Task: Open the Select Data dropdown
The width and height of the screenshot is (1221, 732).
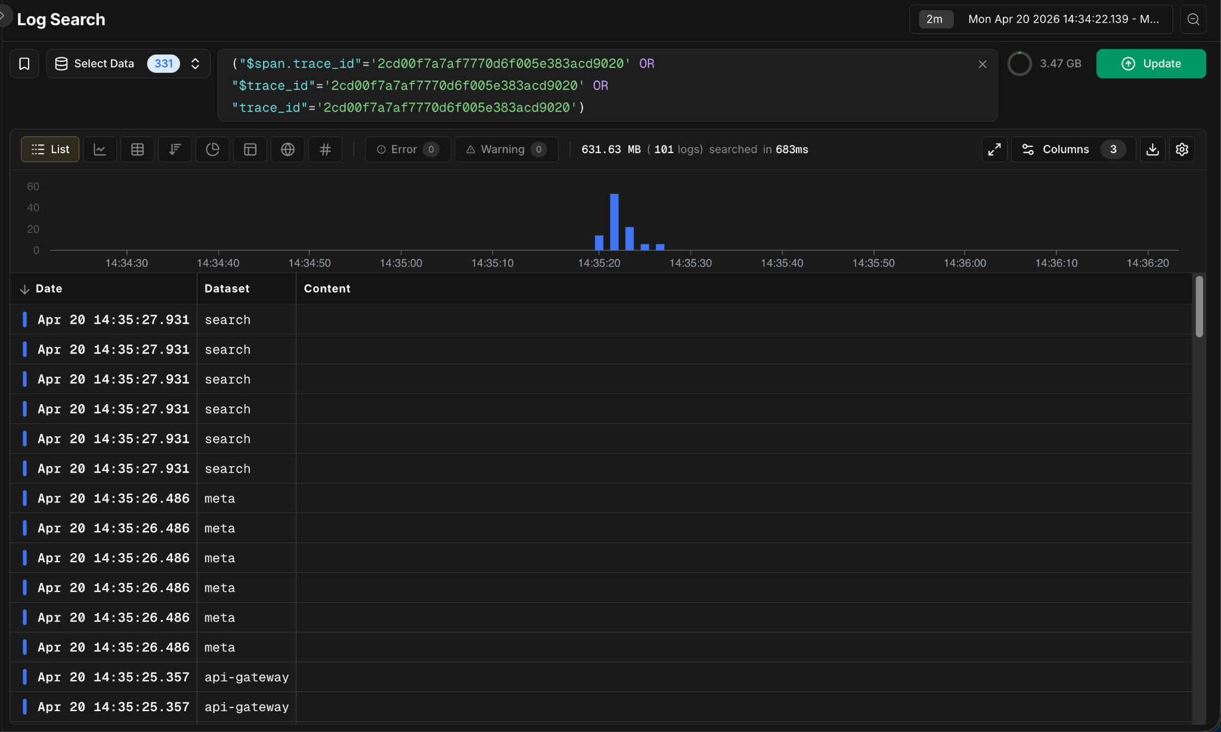Action: coord(128,64)
